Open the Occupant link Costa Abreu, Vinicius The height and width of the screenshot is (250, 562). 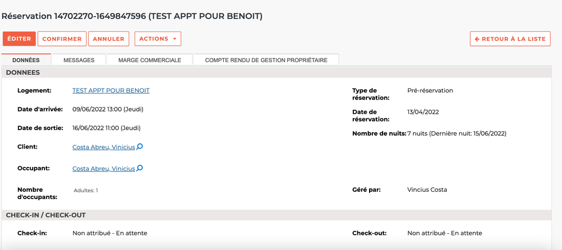point(104,169)
